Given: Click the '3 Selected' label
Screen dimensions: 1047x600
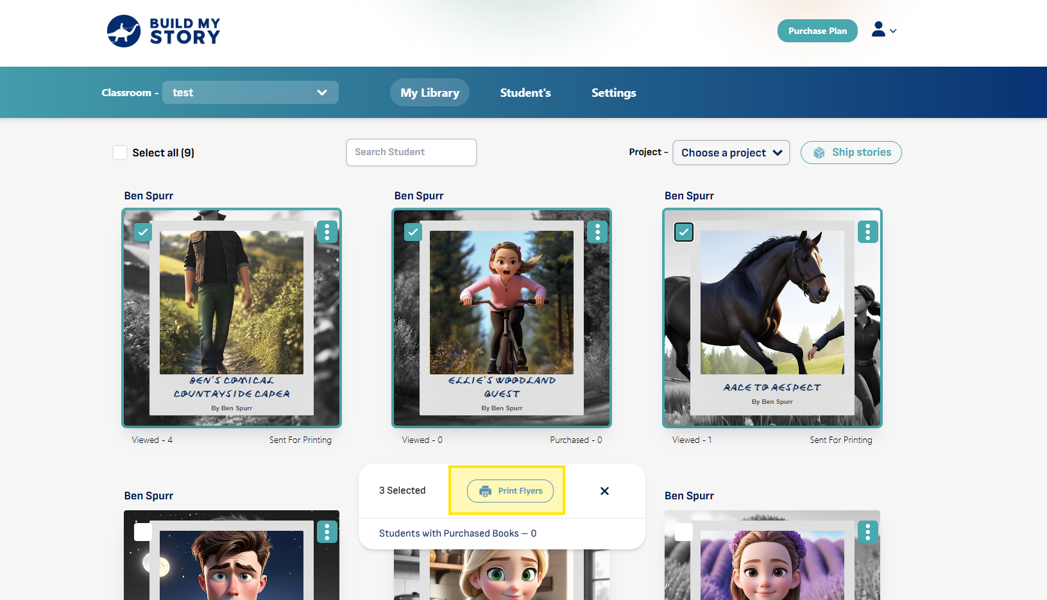Looking at the screenshot, I should click(x=402, y=490).
